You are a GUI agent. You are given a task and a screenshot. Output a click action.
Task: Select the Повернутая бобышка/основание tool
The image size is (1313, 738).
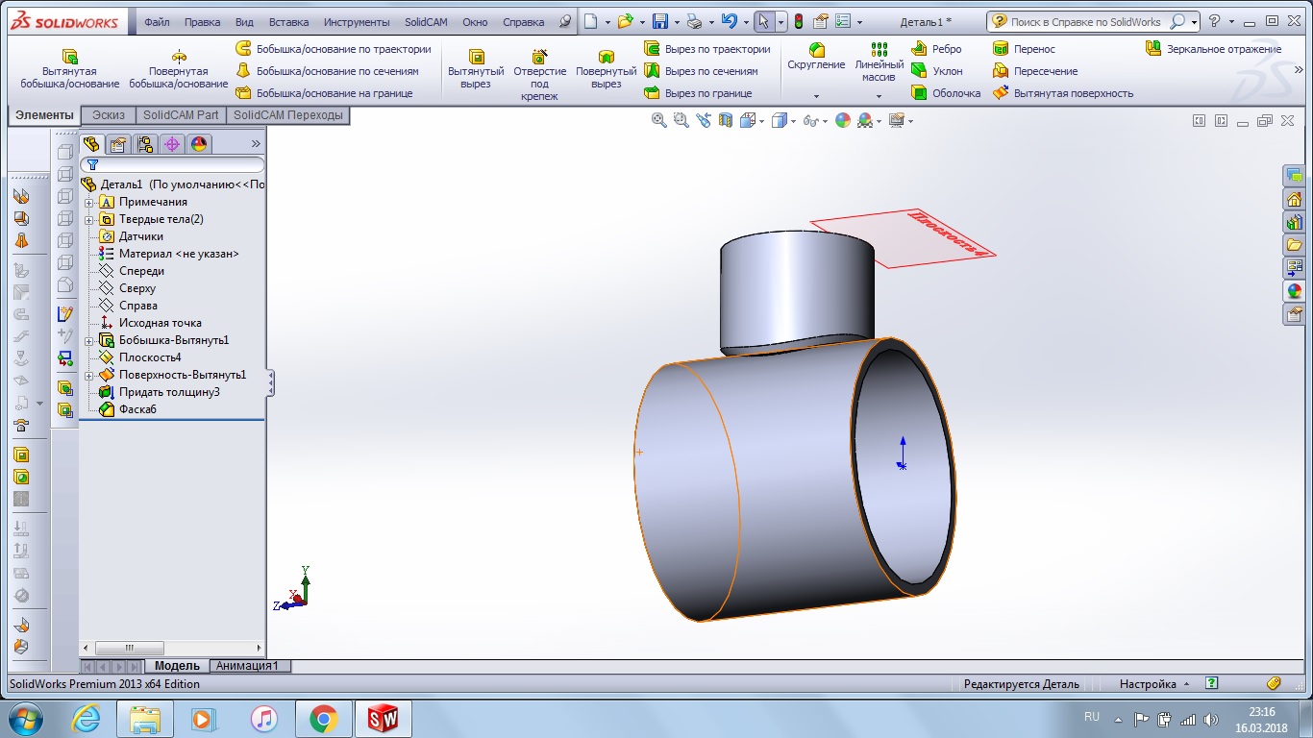pos(179,70)
